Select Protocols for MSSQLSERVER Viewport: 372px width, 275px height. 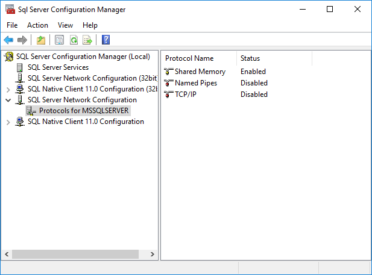[84, 111]
